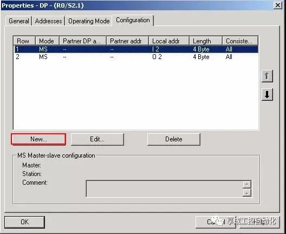Sort by Partner DP a... column header

click(x=83, y=41)
